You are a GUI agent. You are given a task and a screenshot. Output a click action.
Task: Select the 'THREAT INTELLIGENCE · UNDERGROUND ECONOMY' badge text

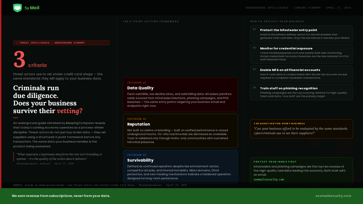coord(52,43)
